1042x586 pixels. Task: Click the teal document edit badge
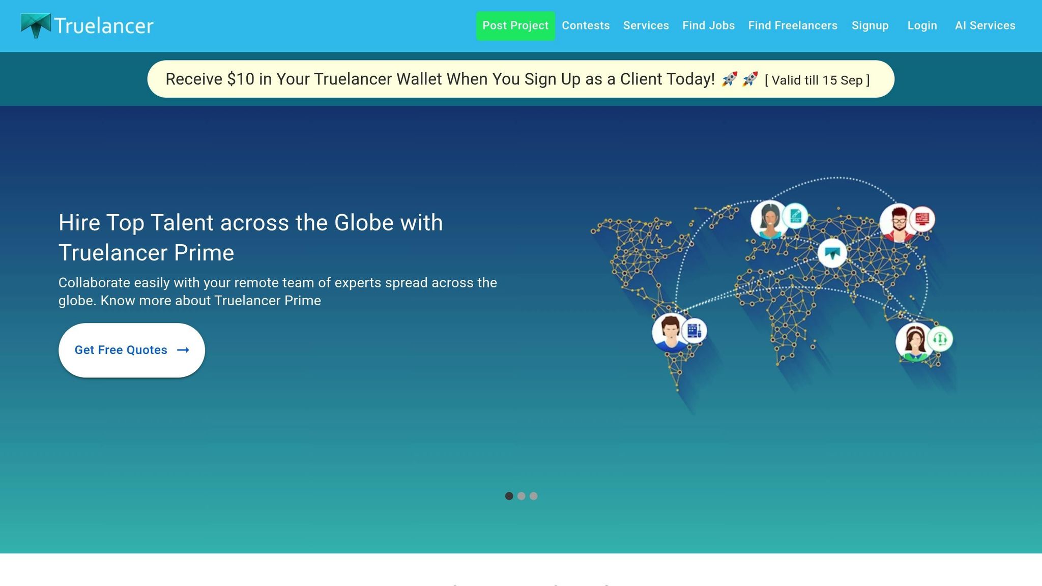pos(795,216)
